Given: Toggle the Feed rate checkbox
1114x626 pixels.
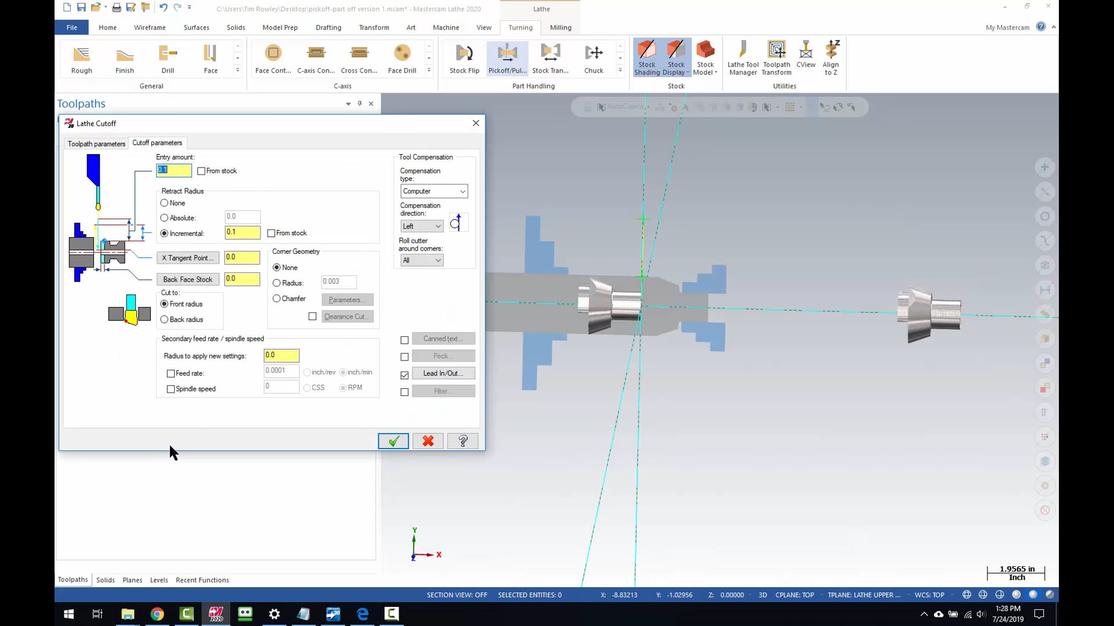Looking at the screenshot, I should [170, 373].
